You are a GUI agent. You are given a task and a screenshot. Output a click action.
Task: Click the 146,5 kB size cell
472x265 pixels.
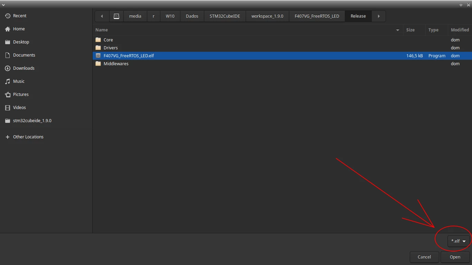click(x=415, y=56)
